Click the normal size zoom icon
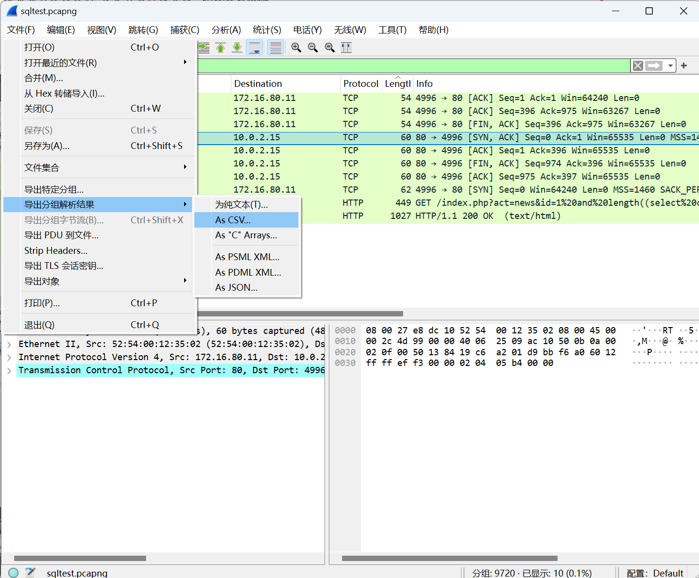699x578 pixels. click(x=330, y=48)
